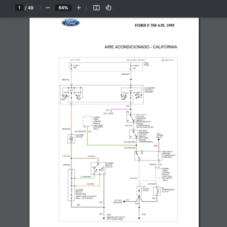Rotate the document counterclockwise

pyautogui.click(x=108, y=8)
